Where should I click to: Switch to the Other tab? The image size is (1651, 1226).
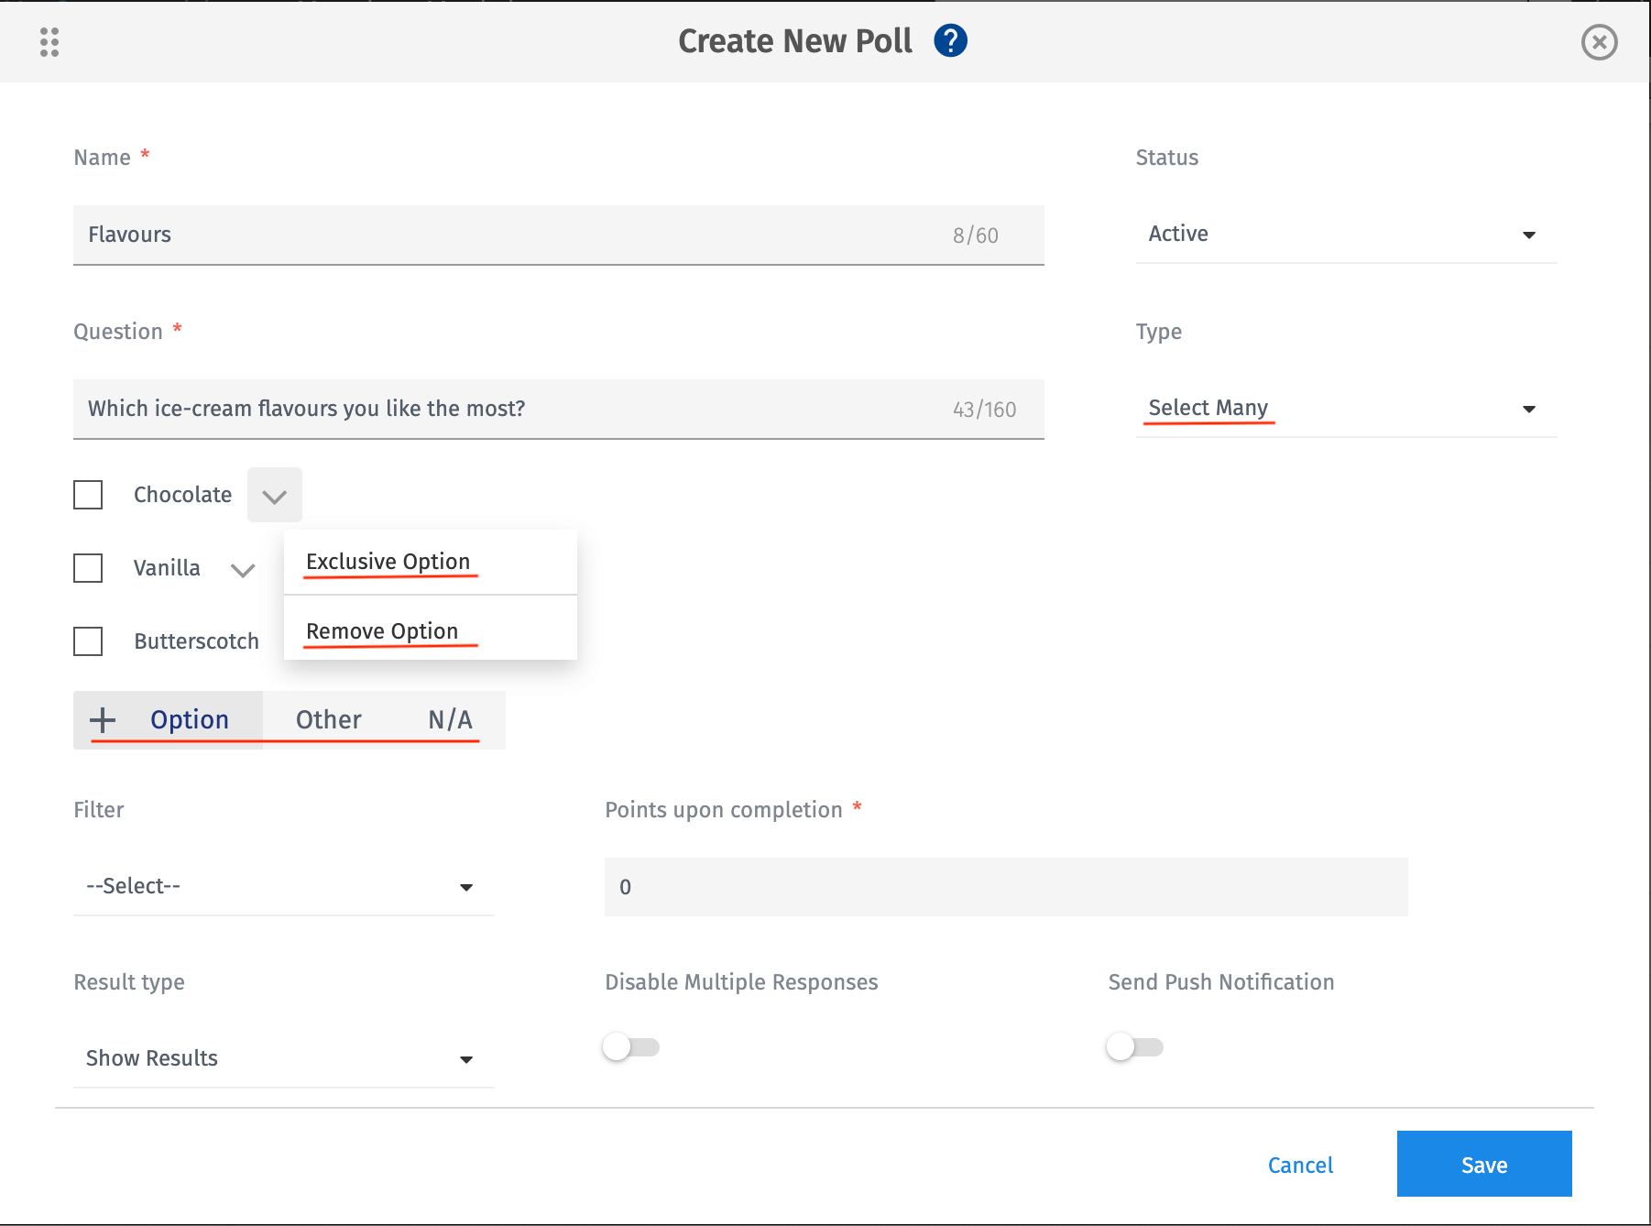click(327, 720)
